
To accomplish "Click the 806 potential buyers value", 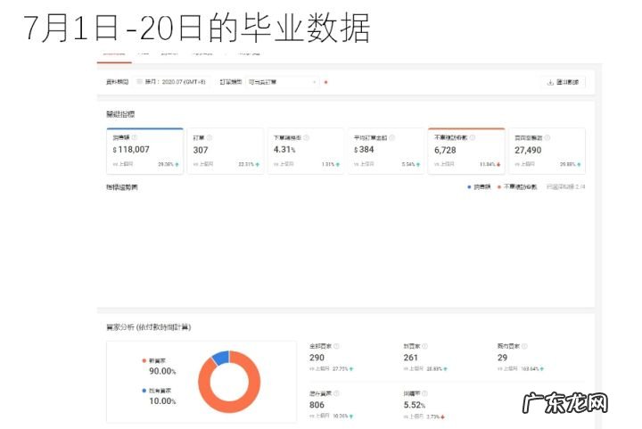I will click(317, 405).
